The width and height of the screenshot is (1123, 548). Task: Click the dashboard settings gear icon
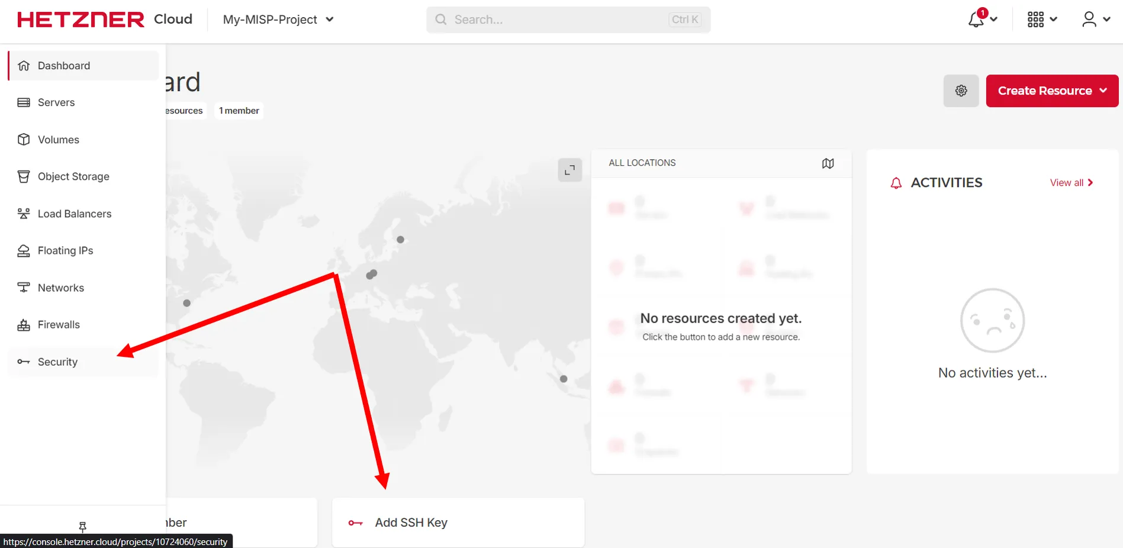961,91
